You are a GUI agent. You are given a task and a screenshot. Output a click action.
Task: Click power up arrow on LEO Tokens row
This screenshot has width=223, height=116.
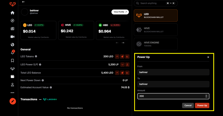click(x=117, y=57)
